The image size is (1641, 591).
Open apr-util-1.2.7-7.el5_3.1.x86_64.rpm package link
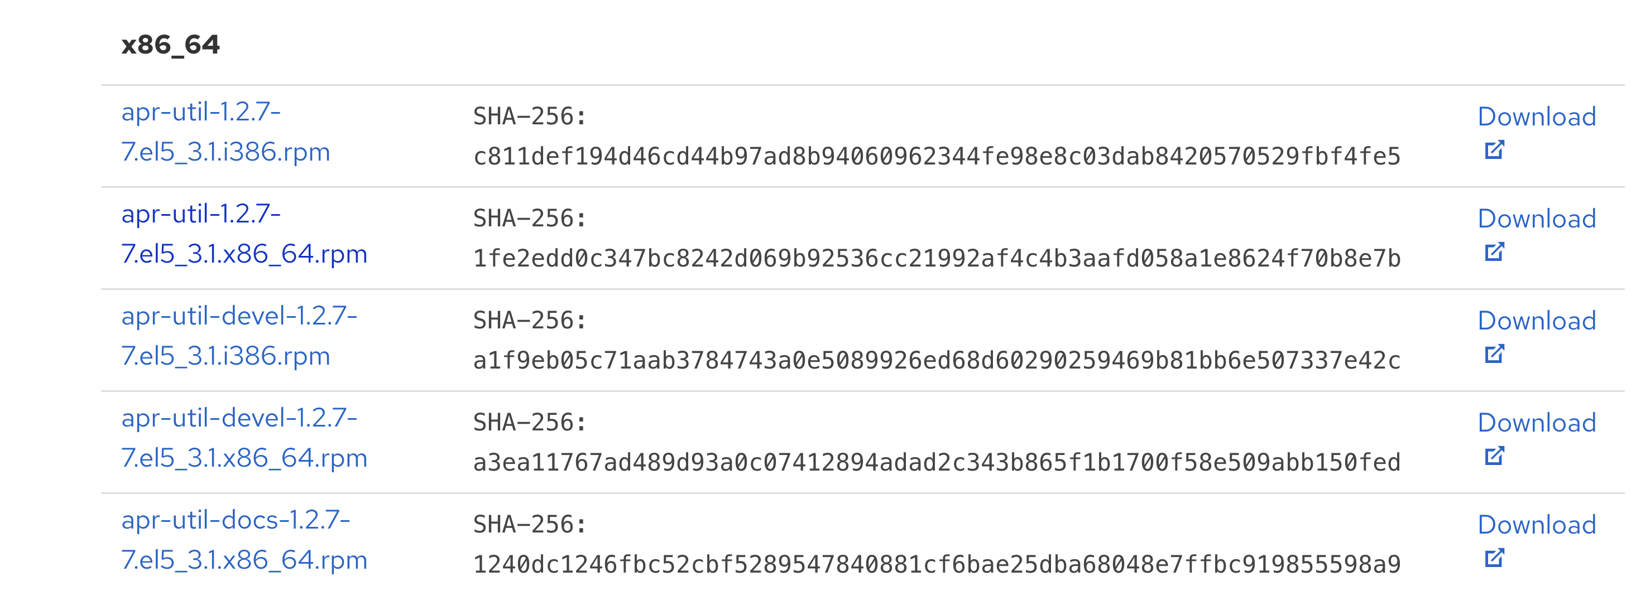(244, 234)
